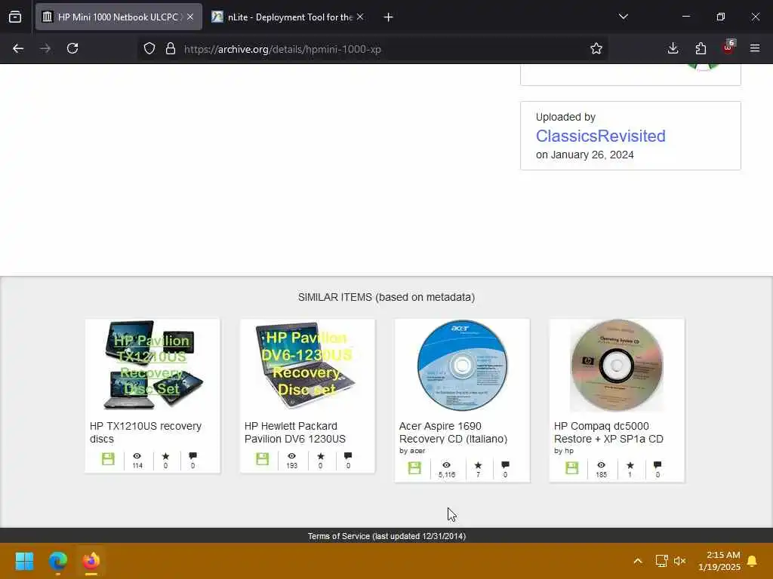Close the HP Mini 1000 tab
Image resolution: width=773 pixels, height=579 pixels.
pyautogui.click(x=190, y=17)
